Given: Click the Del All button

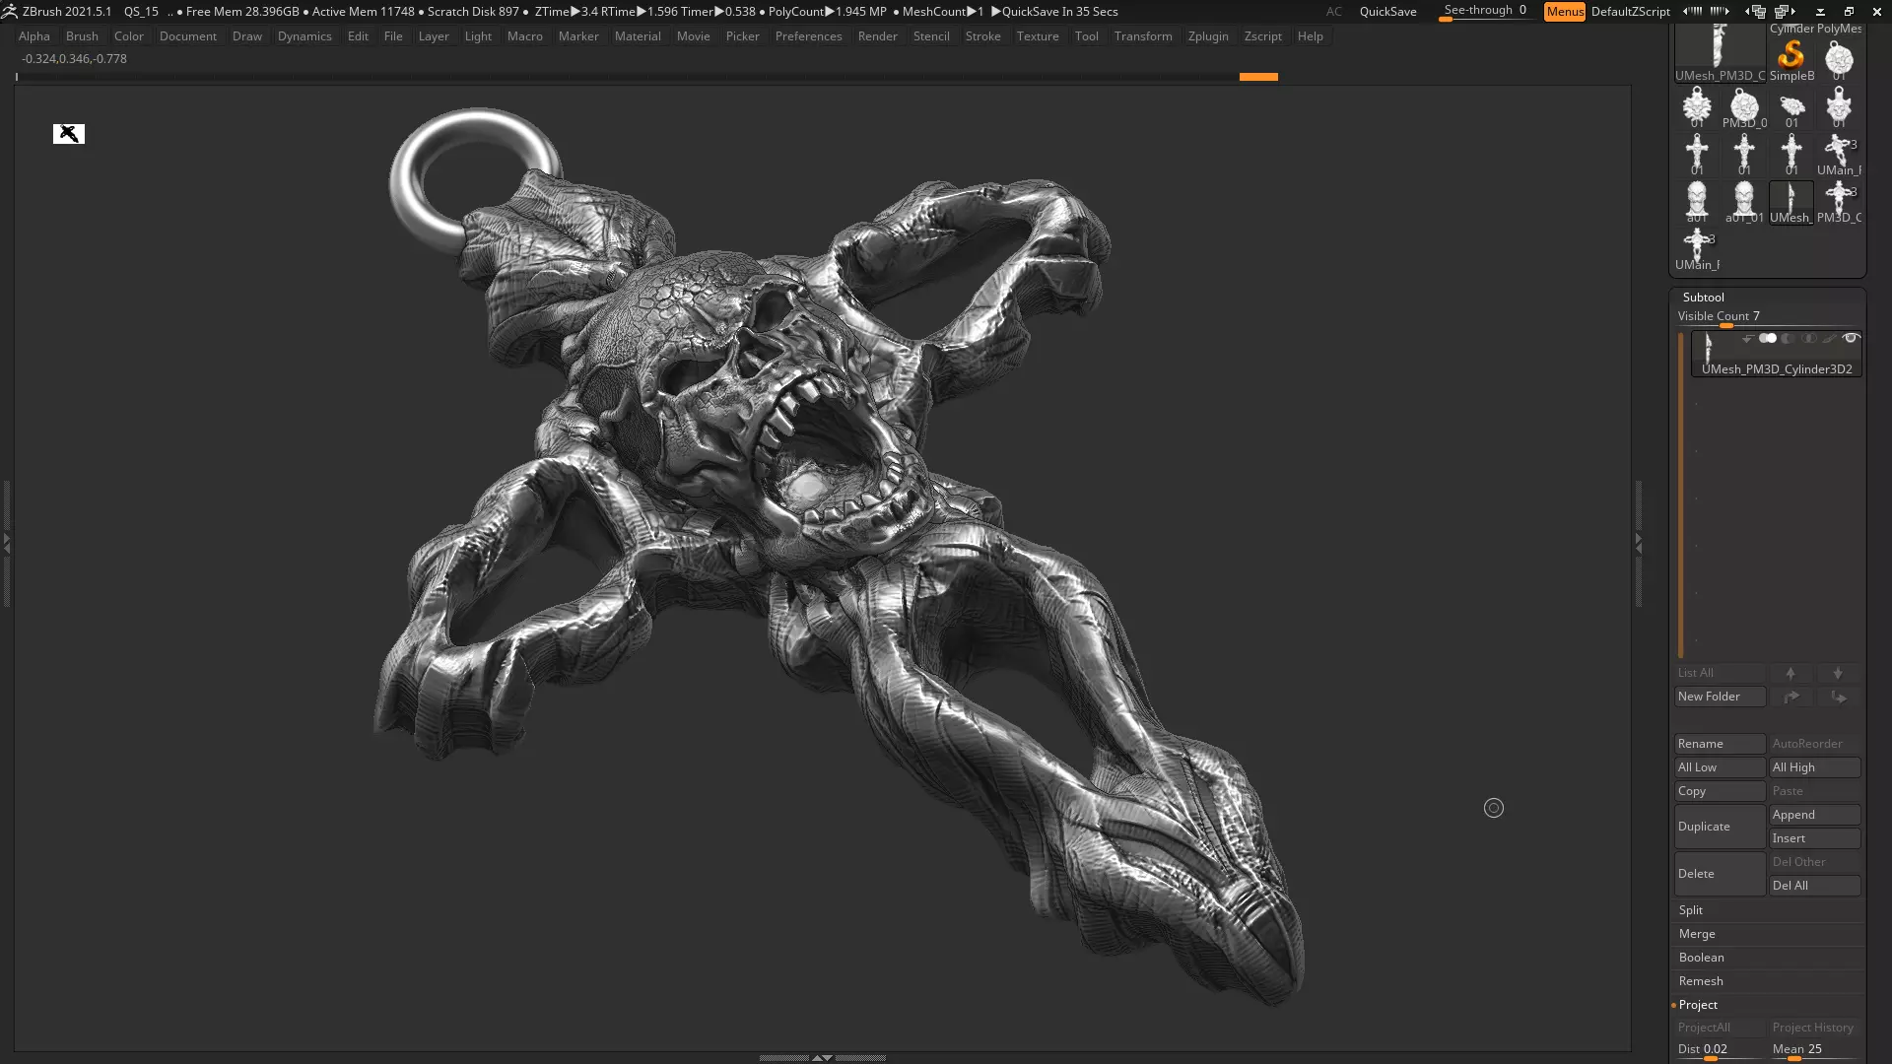Looking at the screenshot, I should [x=1815, y=886].
